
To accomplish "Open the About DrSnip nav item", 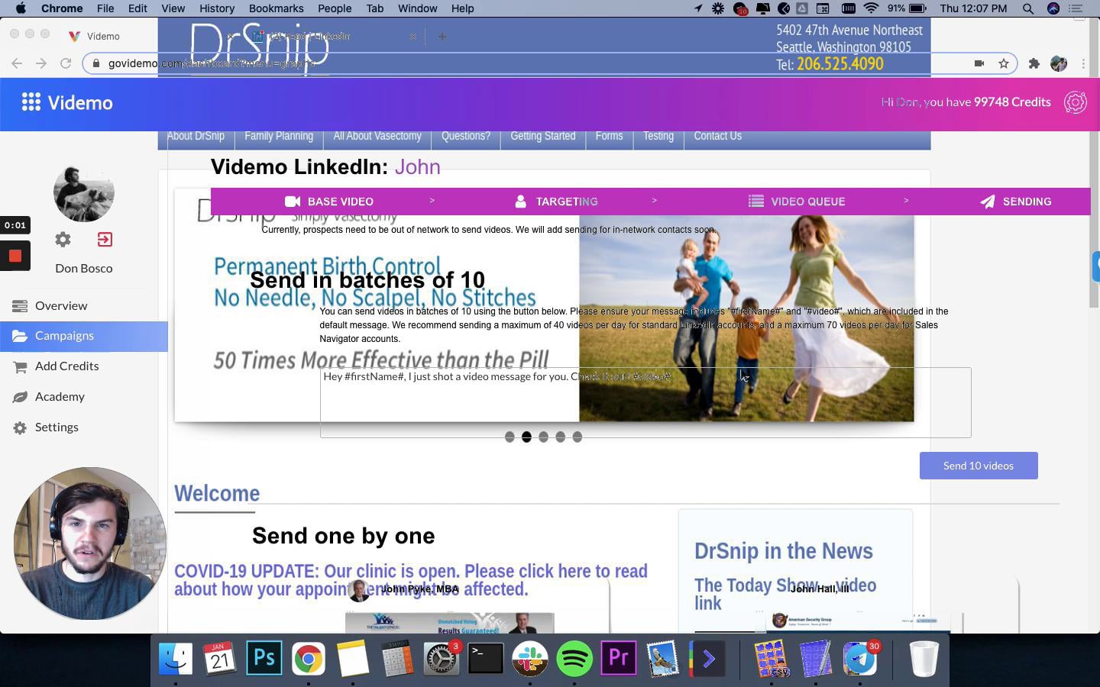I will tap(196, 136).
